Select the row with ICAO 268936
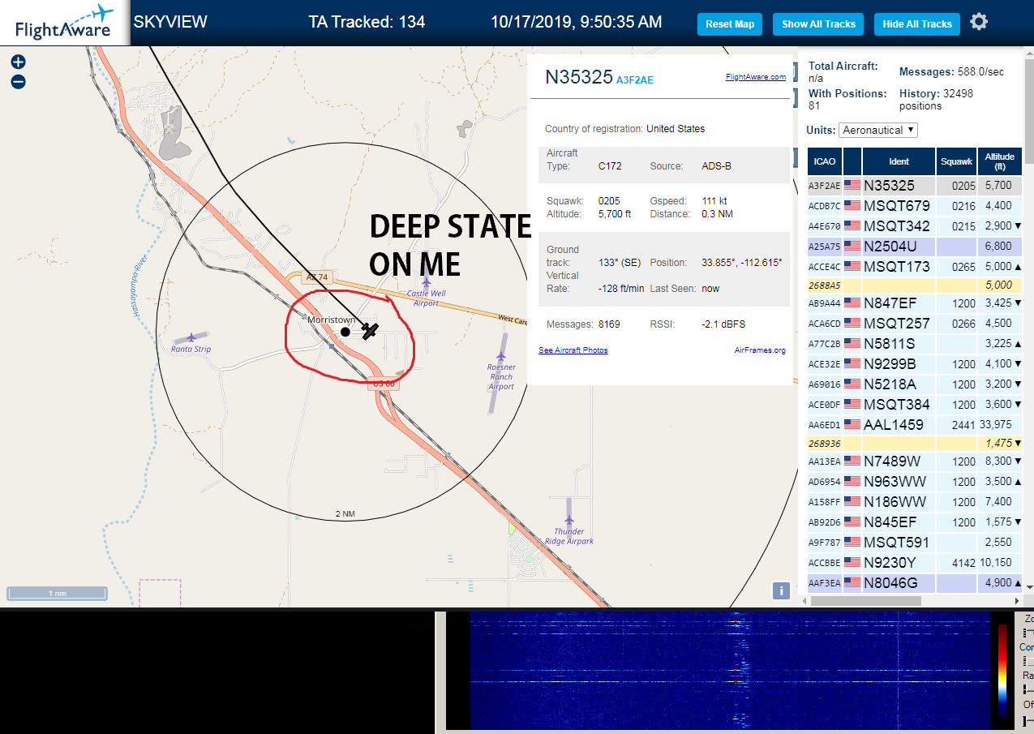1034x734 pixels. [x=915, y=444]
